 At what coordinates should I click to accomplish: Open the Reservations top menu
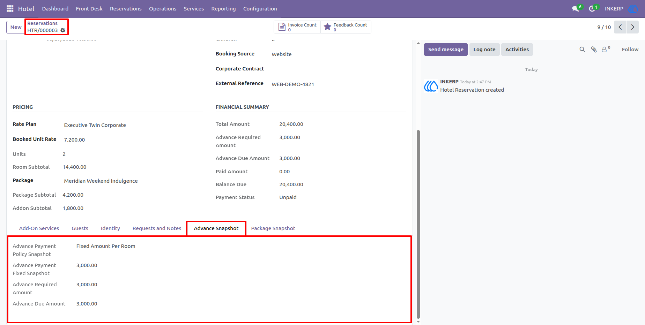(126, 9)
